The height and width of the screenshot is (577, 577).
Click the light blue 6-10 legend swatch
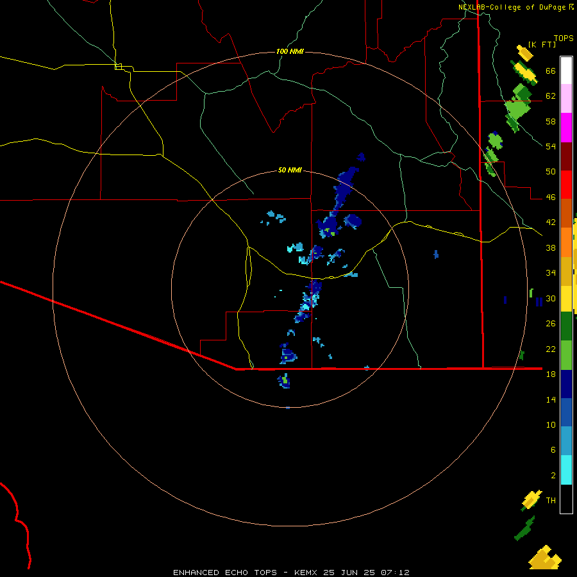click(x=566, y=441)
